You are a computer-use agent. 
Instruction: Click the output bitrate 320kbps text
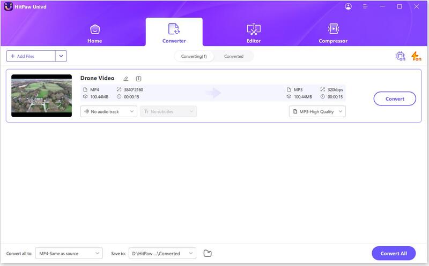[x=335, y=89]
